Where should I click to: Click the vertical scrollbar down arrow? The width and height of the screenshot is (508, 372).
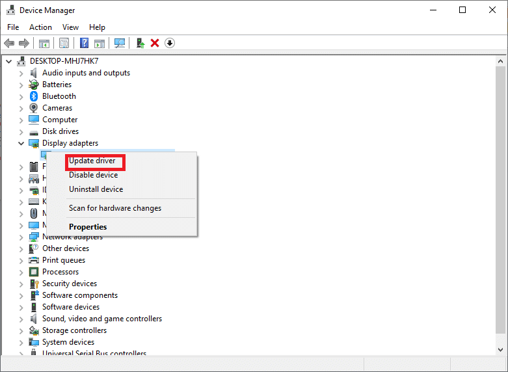click(500, 350)
